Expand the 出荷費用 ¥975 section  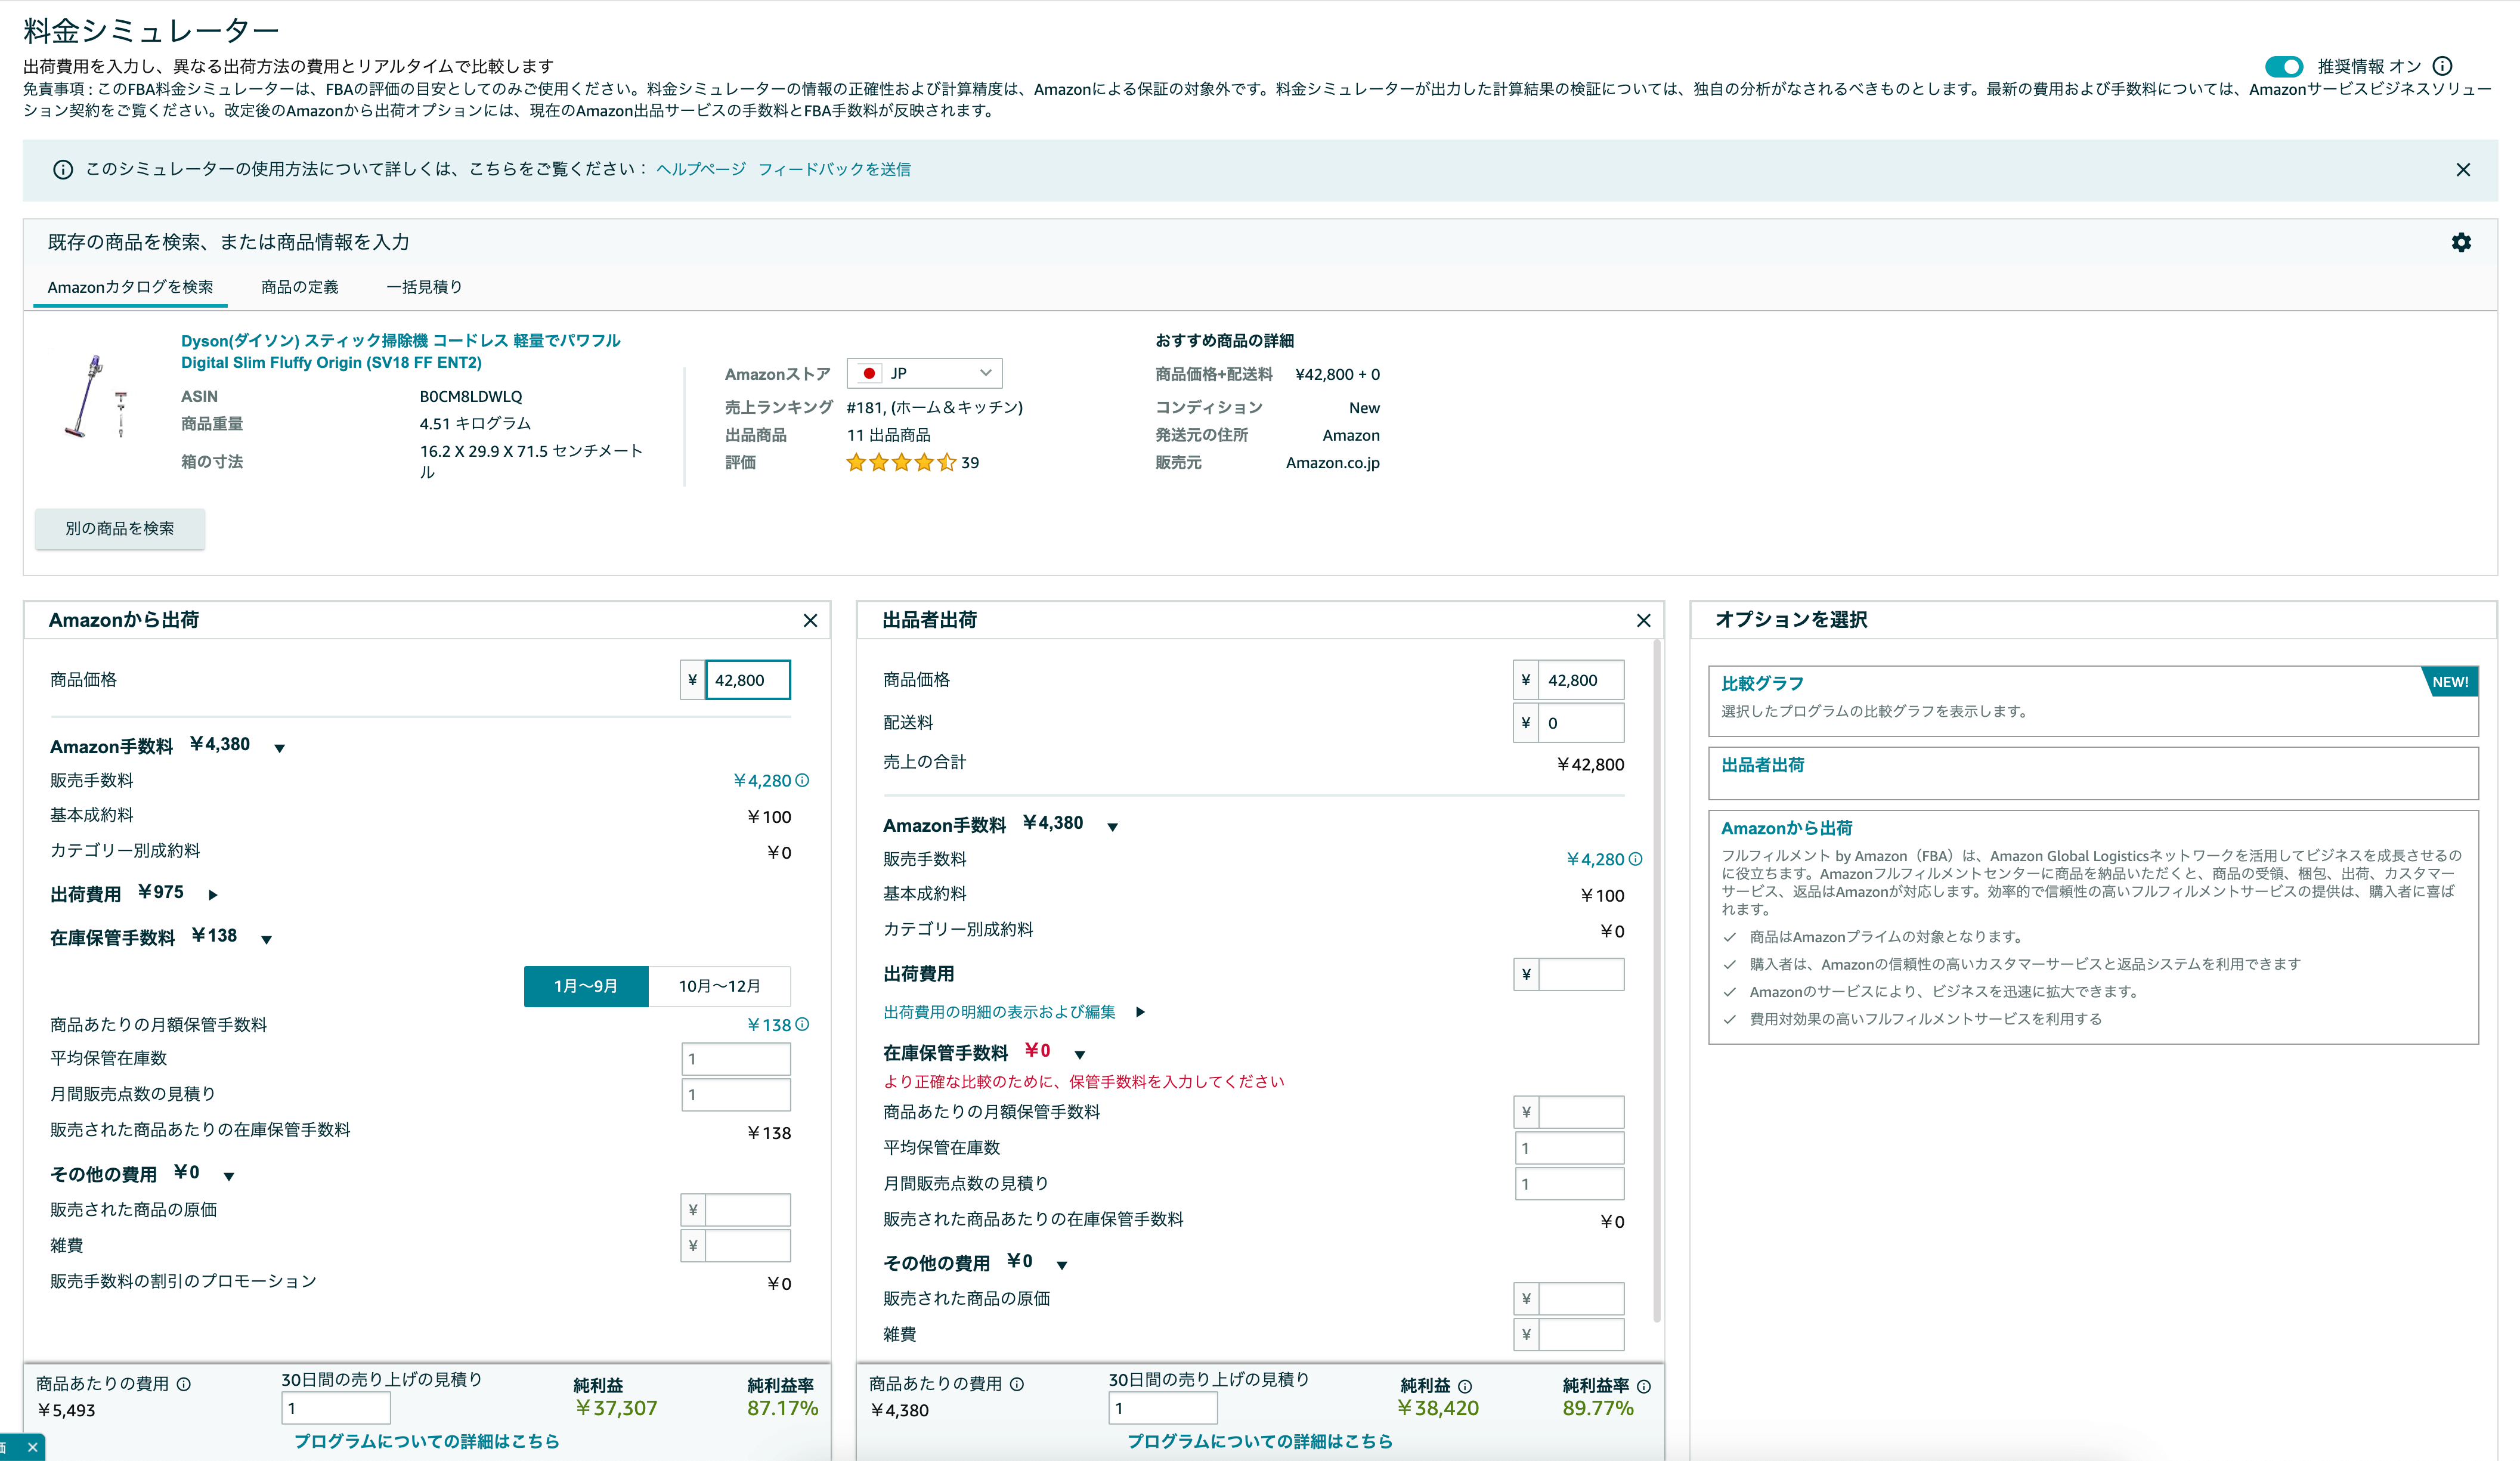213,894
